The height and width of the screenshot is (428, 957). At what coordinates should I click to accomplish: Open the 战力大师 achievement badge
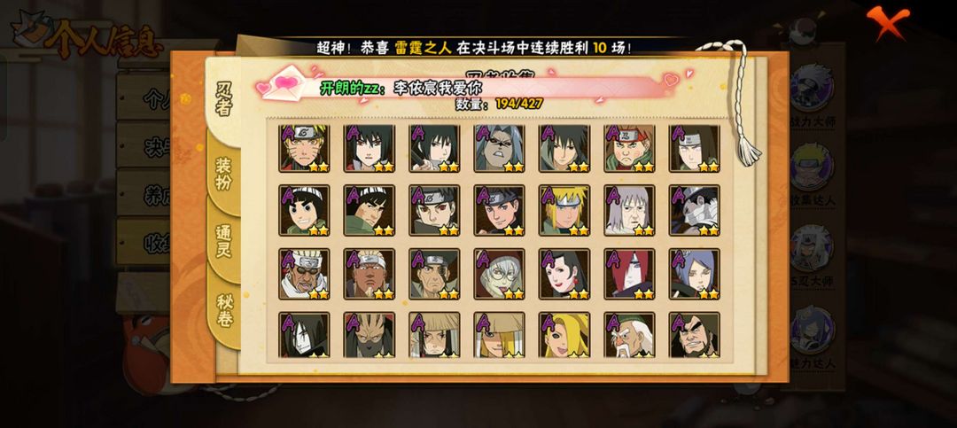(812, 95)
